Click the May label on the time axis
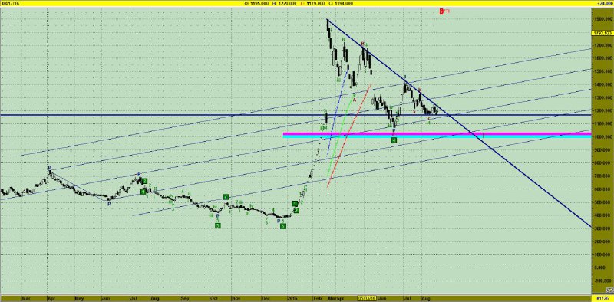The height and width of the screenshot is (302, 614). click(x=80, y=298)
